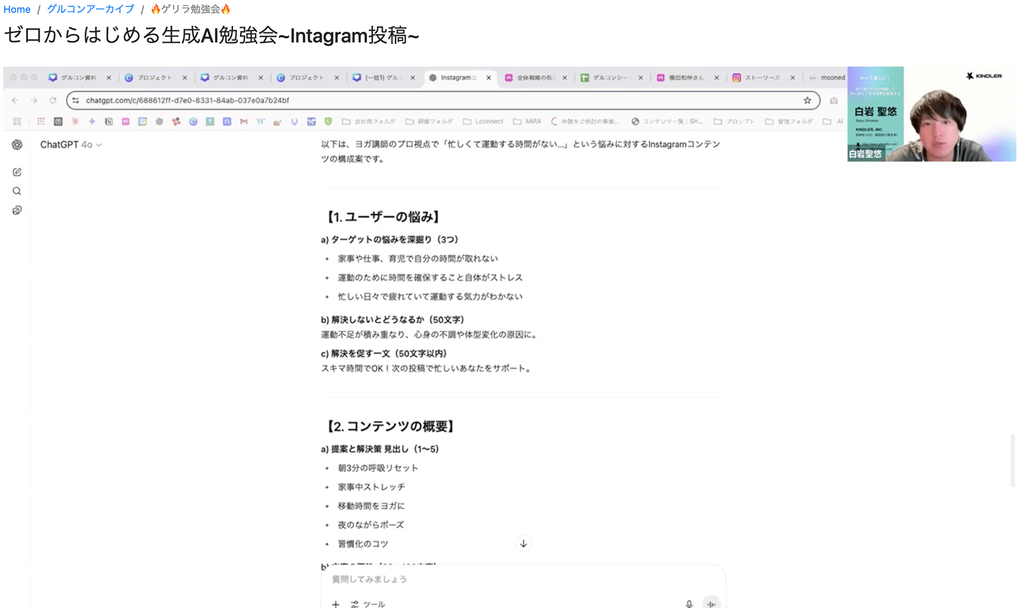The height and width of the screenshot is (608, 1017).
Task: Open the Home breadcrumb link
Action: pyautogui.click(x=17, y=9)
